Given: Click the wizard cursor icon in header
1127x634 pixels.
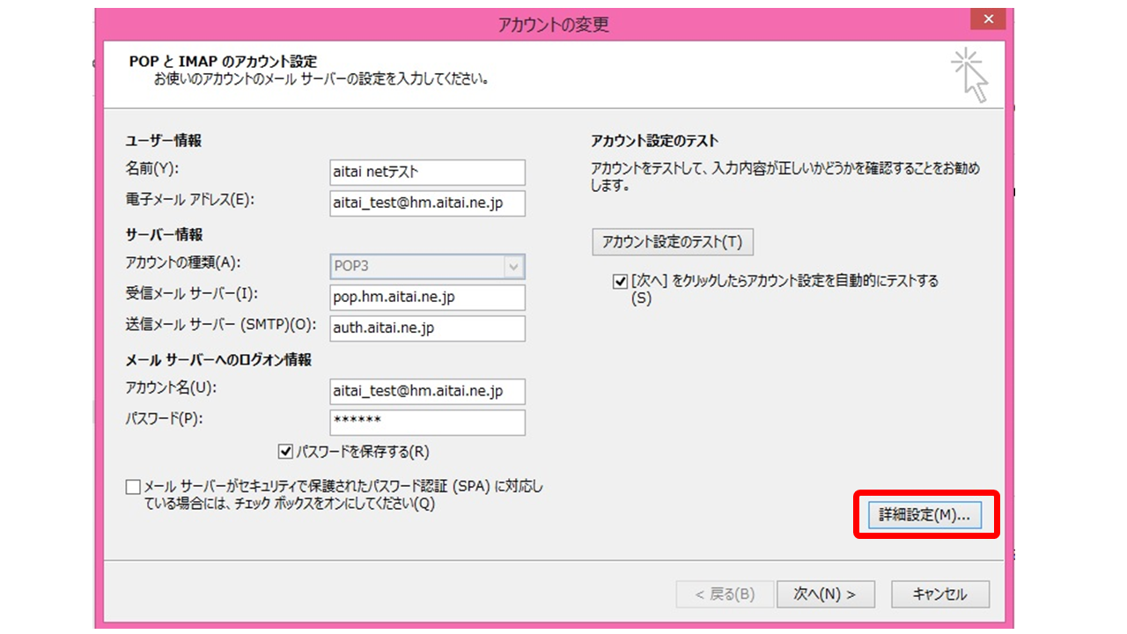Looking at the screenshot, I should point(969,75).
